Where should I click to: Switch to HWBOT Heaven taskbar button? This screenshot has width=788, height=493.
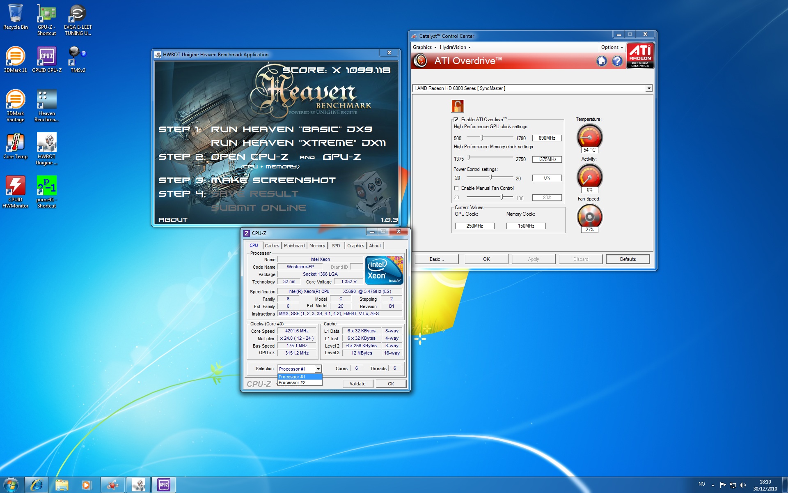pos(138,485)
